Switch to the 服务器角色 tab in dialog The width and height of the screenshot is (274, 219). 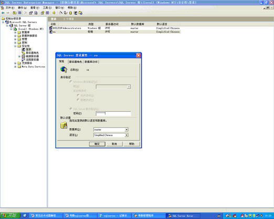click(x=76, y=61)
